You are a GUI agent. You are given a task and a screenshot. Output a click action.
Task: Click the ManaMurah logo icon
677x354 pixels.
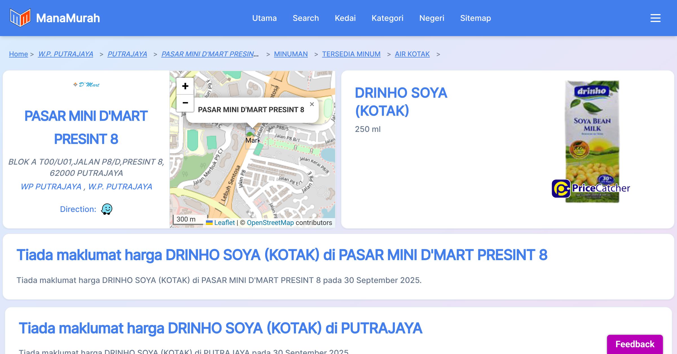pyautogui.click(x=20, y=18)
